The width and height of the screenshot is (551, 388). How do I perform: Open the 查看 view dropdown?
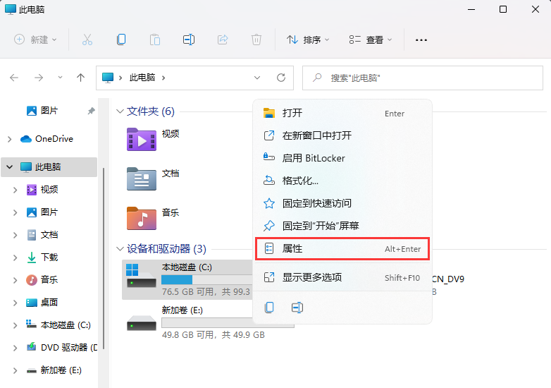click(371, 40)
